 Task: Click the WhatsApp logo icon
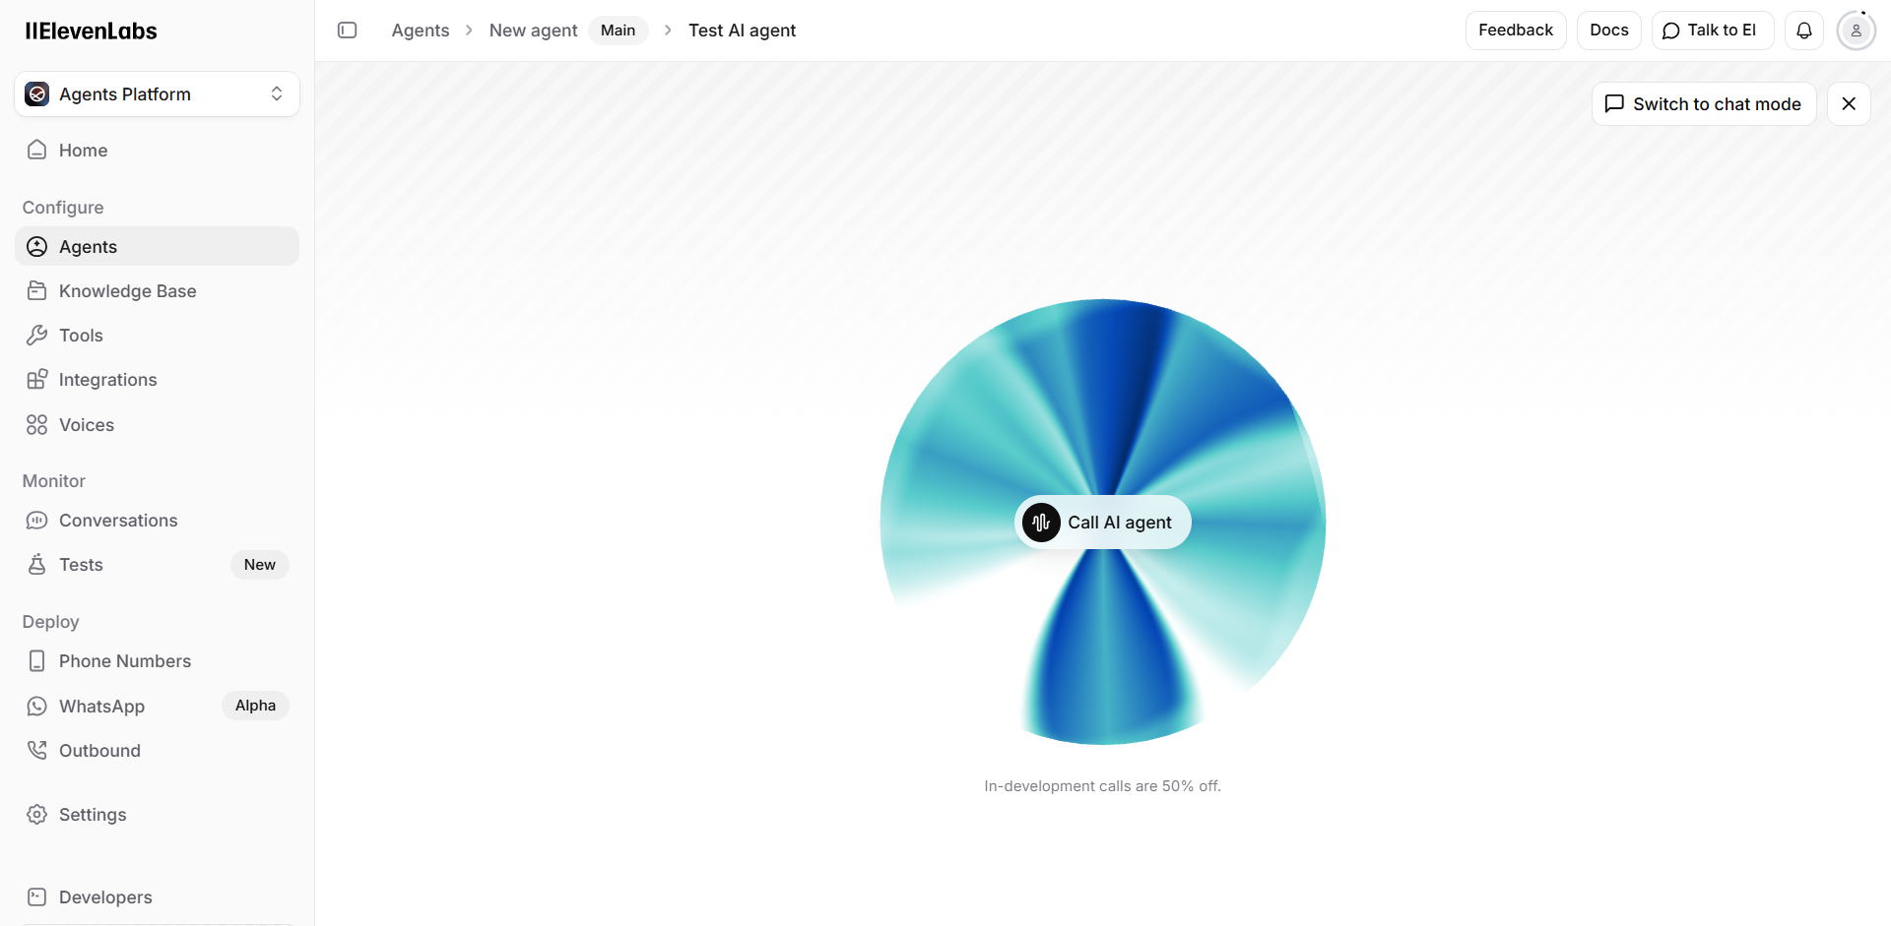point(37,707)
